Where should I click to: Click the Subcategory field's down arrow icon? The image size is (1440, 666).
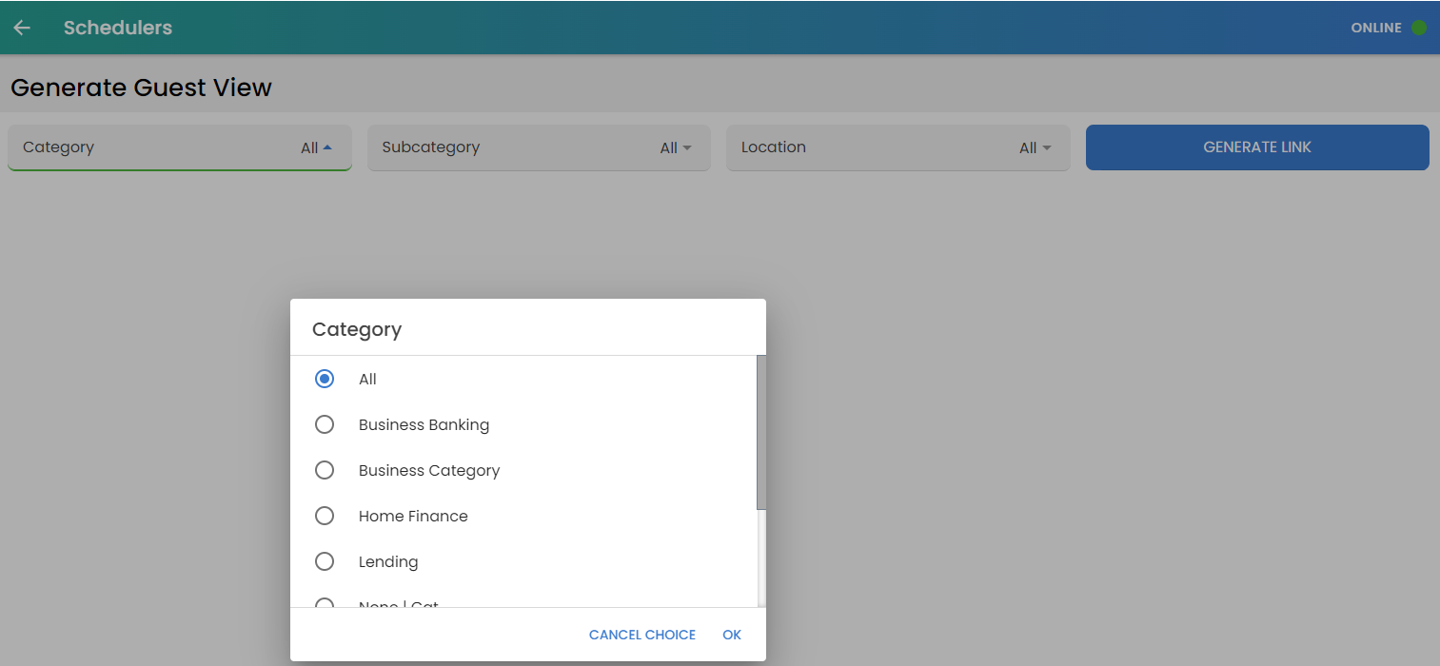[687, 147]
